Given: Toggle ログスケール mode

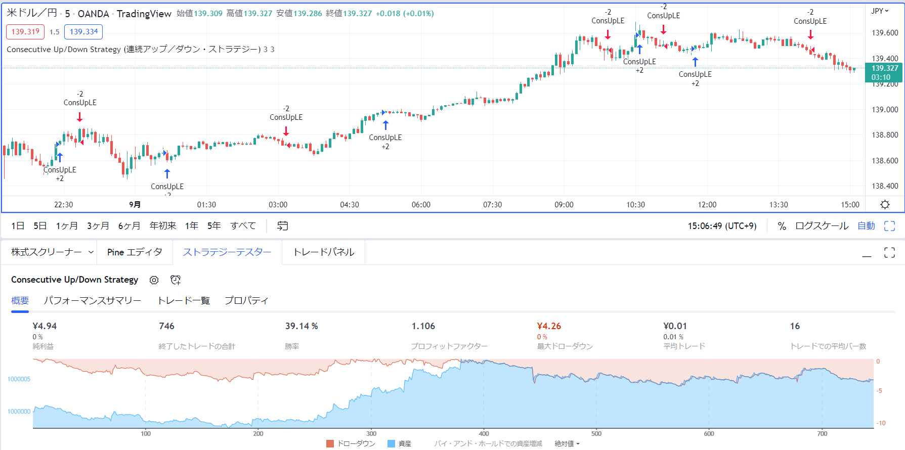Looking at the screenshot, I should [x=822, y=226].
